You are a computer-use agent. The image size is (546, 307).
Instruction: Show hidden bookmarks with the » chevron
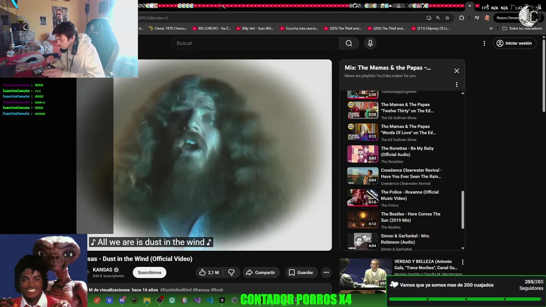pyautogui.click(x=491, y=29)
